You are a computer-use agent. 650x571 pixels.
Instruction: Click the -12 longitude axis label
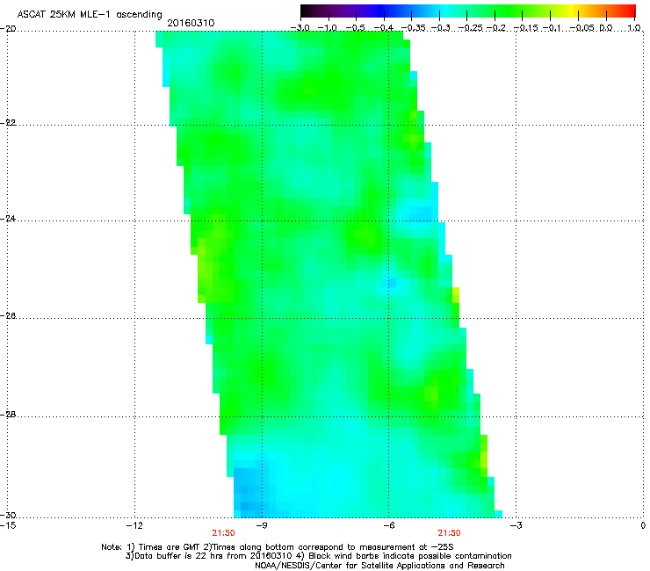(134, 525)
